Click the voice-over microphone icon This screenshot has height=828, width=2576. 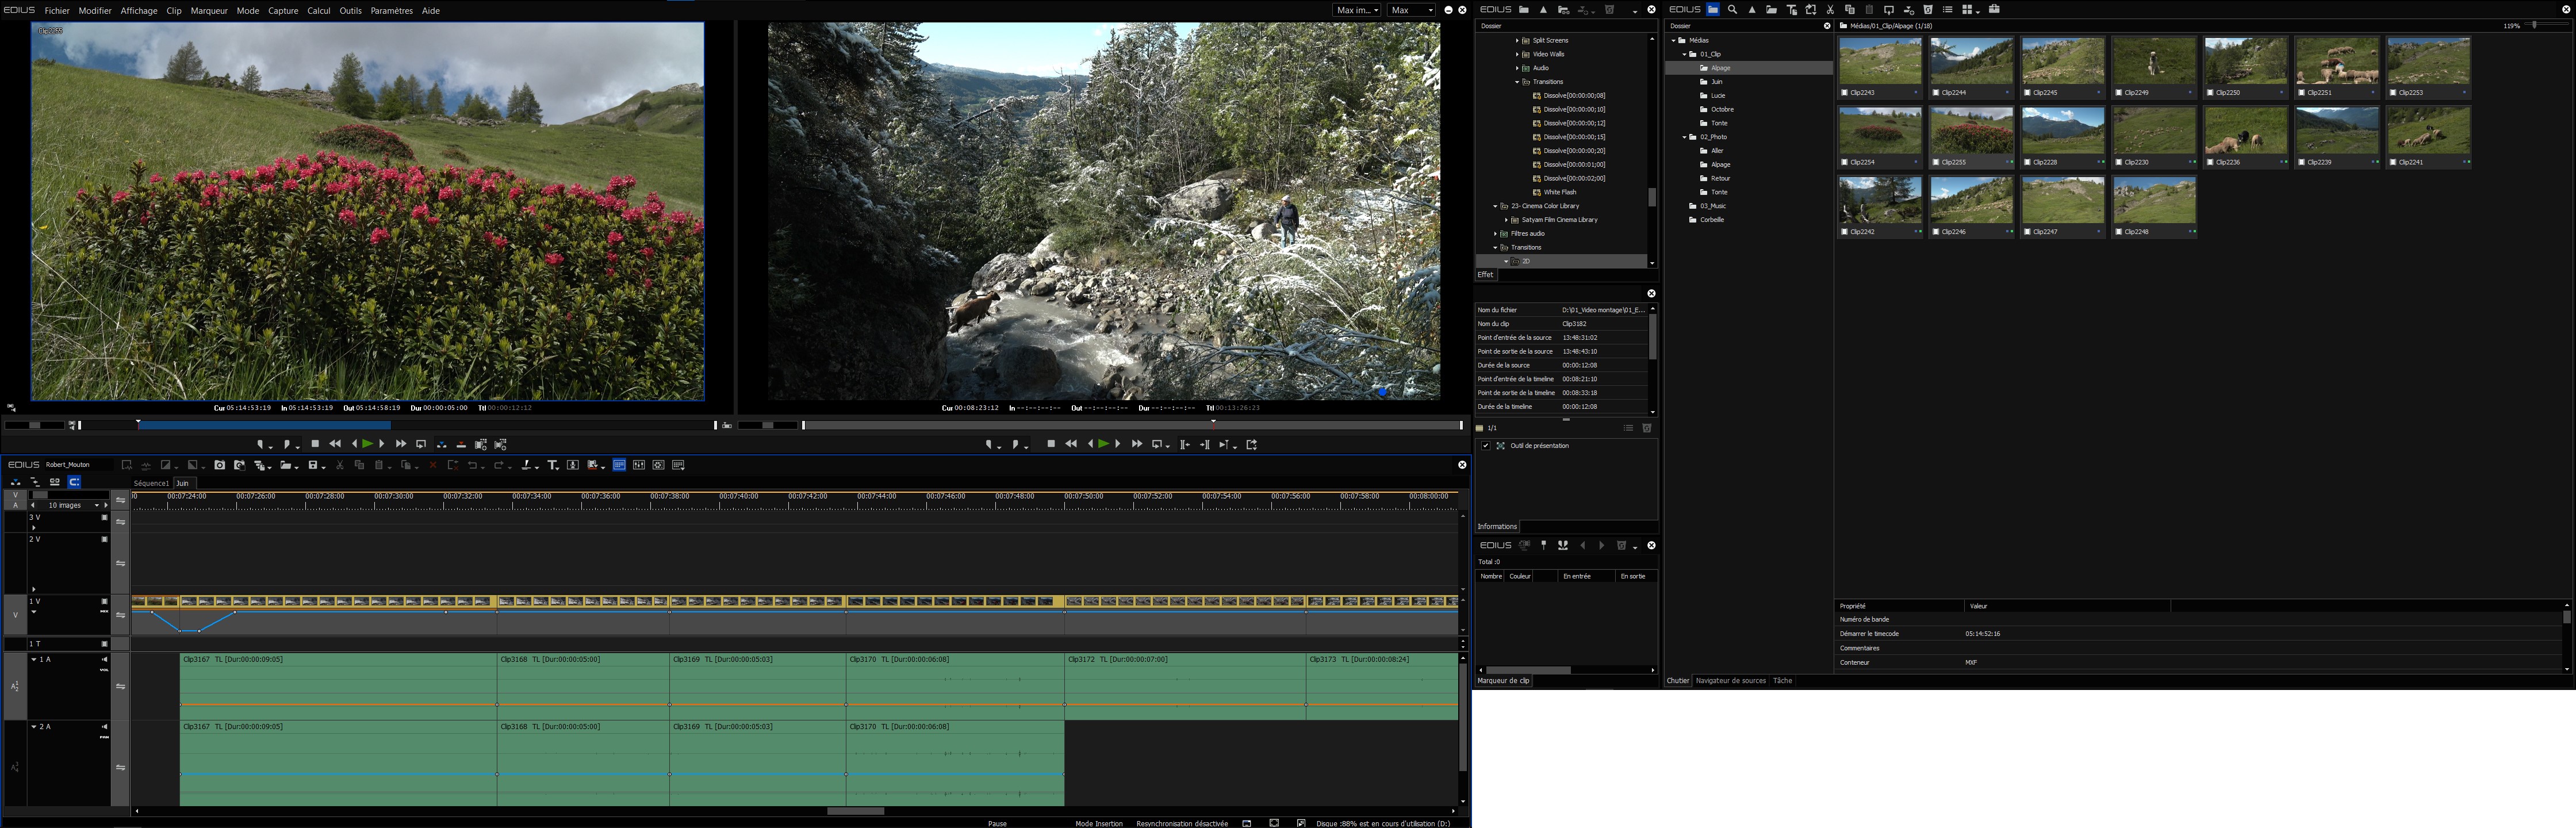(573, 465)
